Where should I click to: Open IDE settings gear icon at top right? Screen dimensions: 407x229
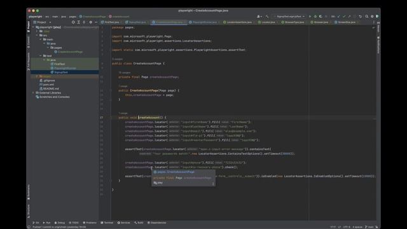coord(372,17)
